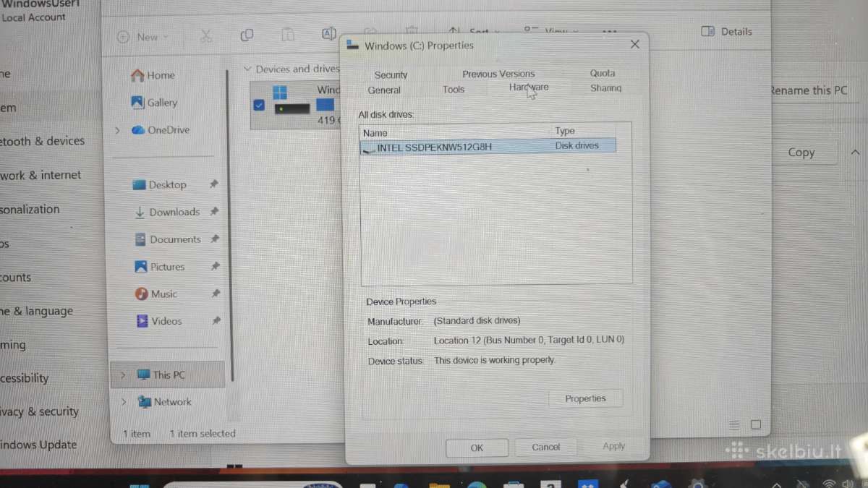Collapse the Devices and drives group
This screenshot has height=488, width=868.
pyautogui.click(x=248, y=69)
